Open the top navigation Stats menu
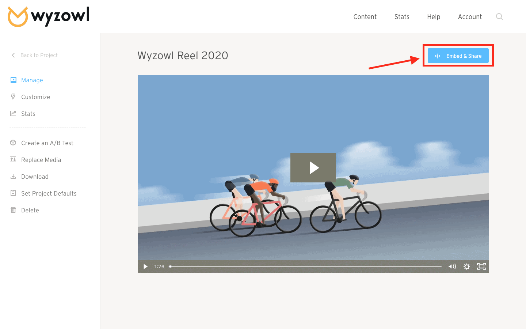 tap(402, 17)
